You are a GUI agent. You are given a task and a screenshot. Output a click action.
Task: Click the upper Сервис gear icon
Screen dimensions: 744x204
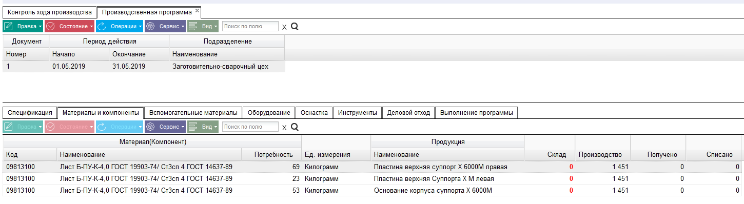point(151,26)
